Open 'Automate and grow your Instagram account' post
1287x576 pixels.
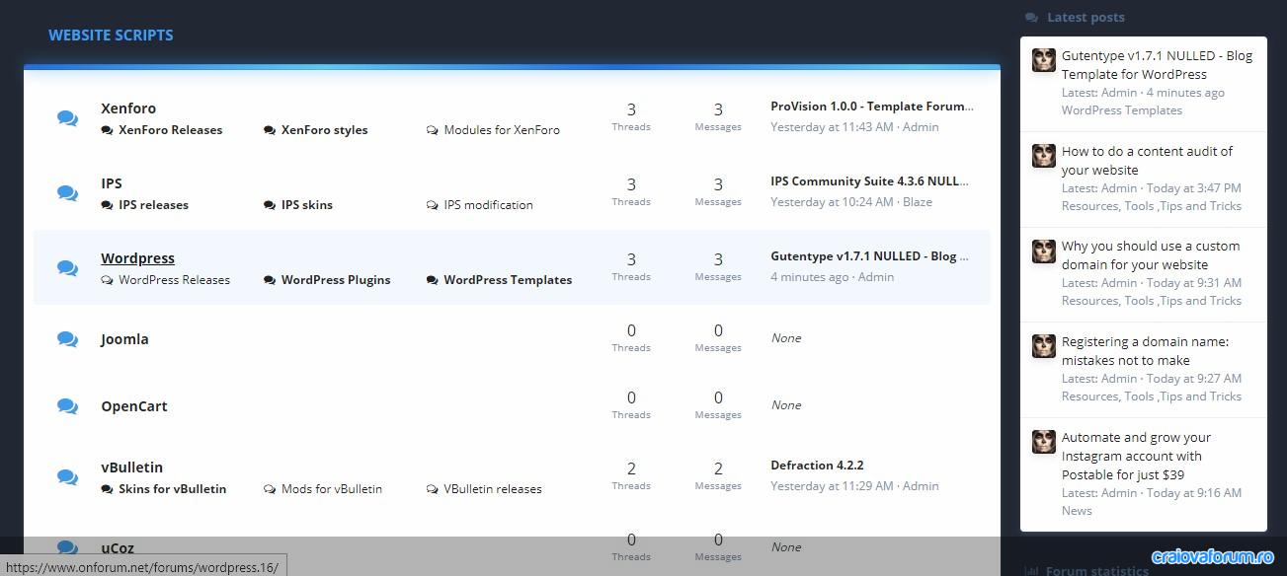1136,456
